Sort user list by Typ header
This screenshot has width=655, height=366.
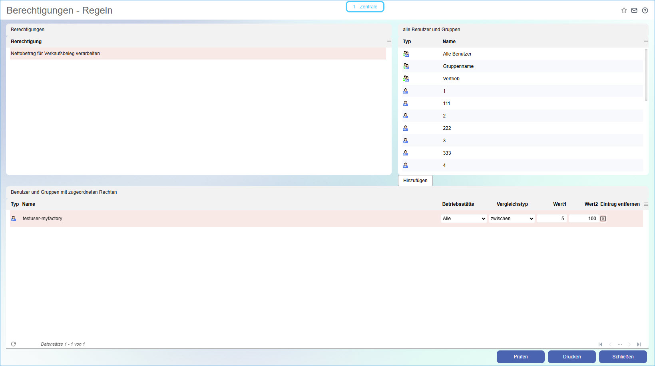coord(407,42)
